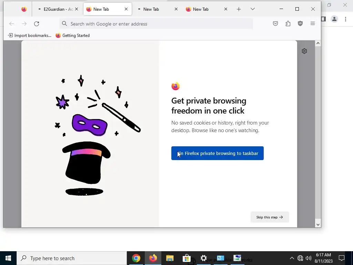Go back one page in Firefox
Viewport: 353px width, 265px height.
point(12,24)
